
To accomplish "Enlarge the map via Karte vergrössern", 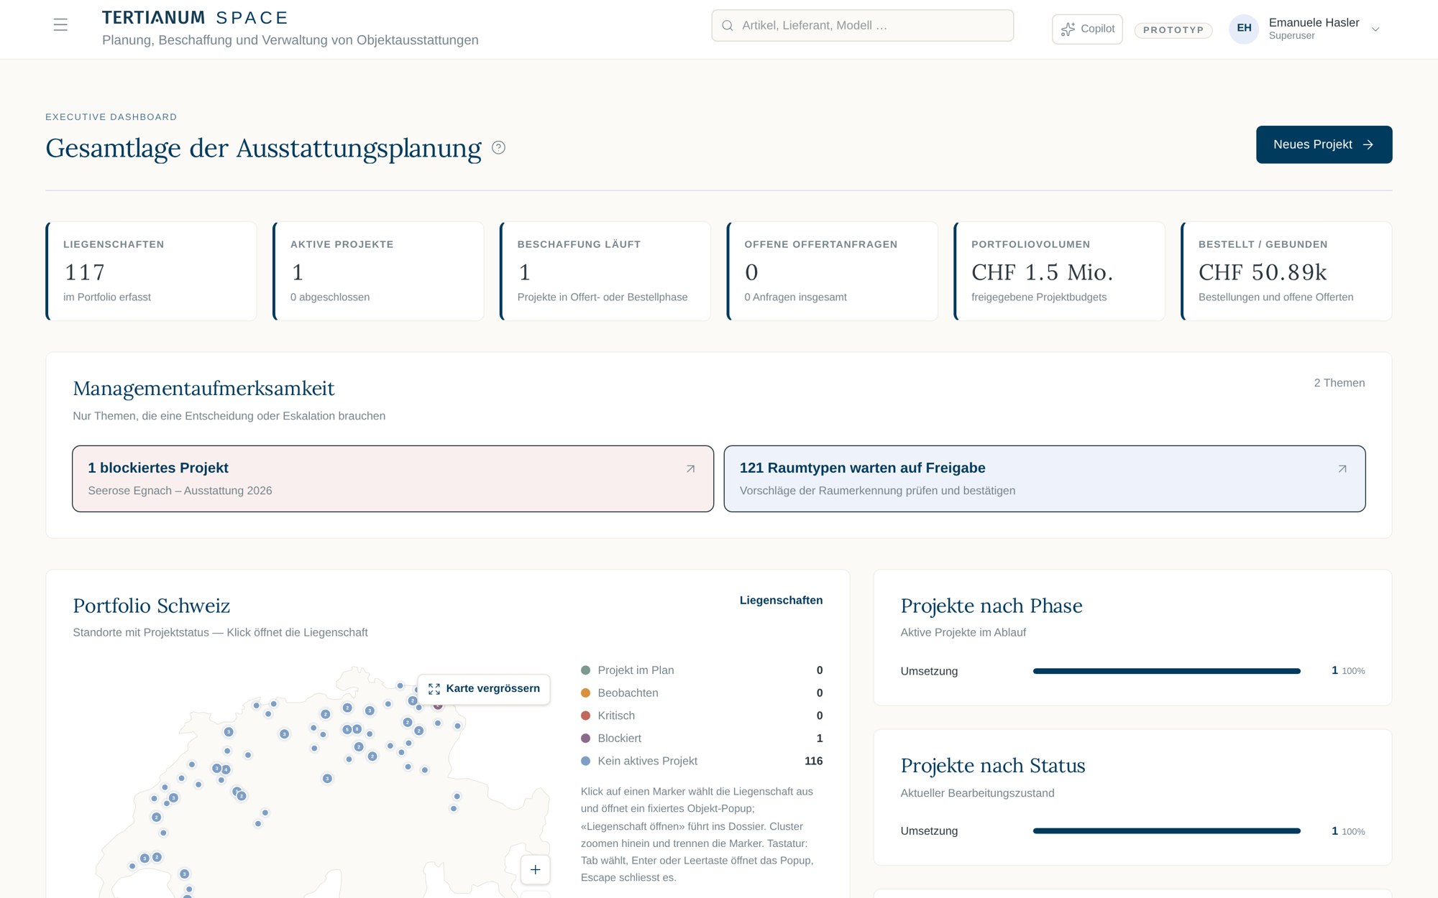I will (x=484, y=689).
